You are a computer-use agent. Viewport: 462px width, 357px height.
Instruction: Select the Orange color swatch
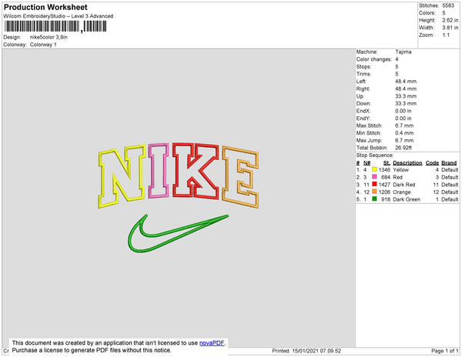(374, 192)
